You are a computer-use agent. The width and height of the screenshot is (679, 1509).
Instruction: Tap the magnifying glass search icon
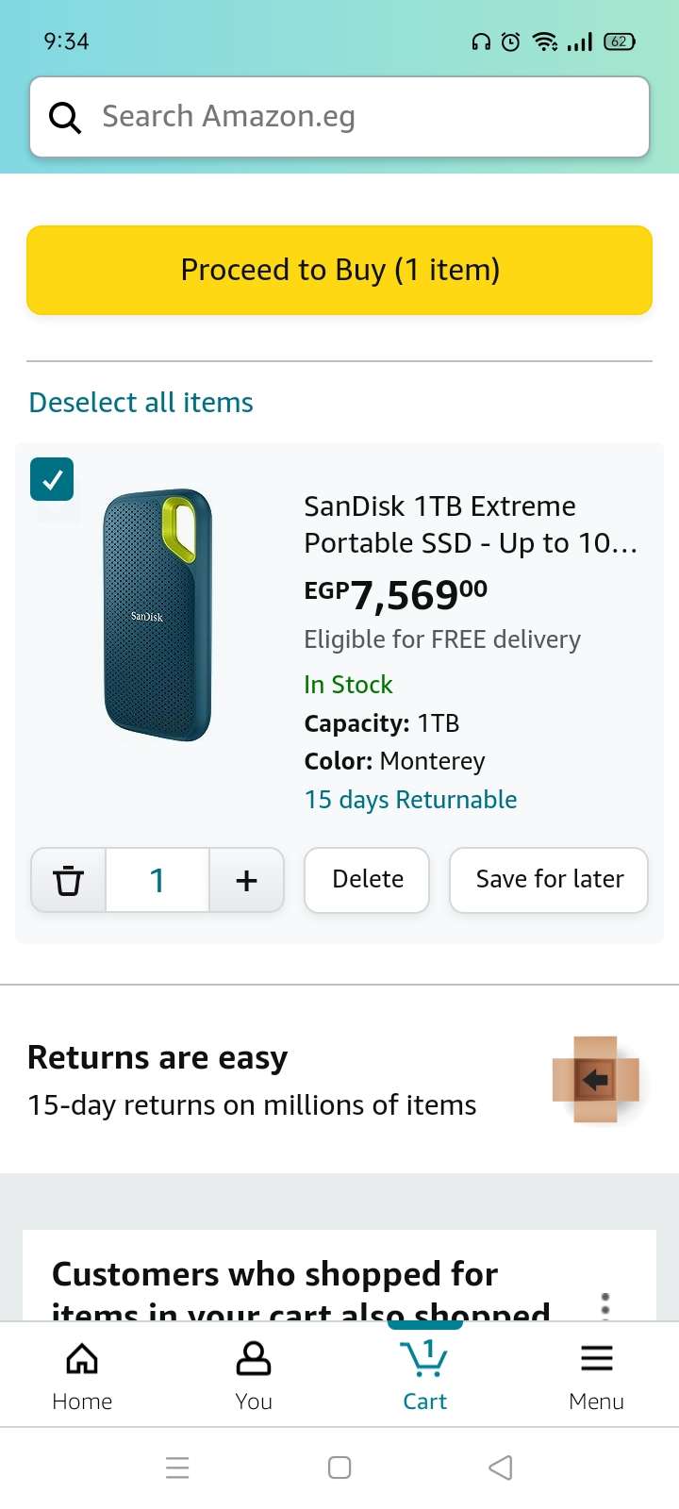[x=65, y=117]
